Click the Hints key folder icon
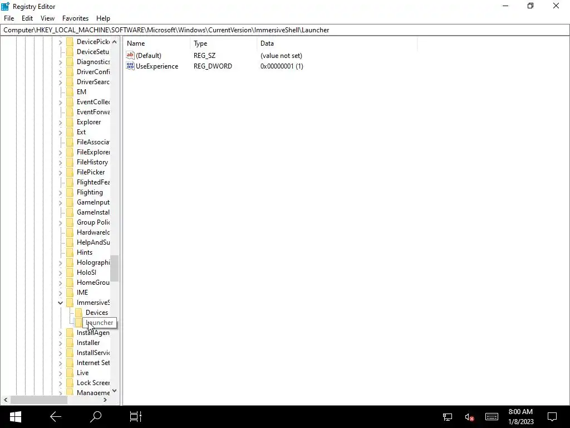The height and width of the screenshot is (428, 570). click(x=70, y=252)
